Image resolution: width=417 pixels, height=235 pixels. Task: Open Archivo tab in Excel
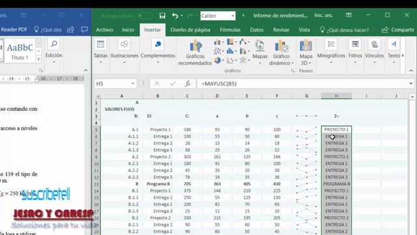[104, 30]
